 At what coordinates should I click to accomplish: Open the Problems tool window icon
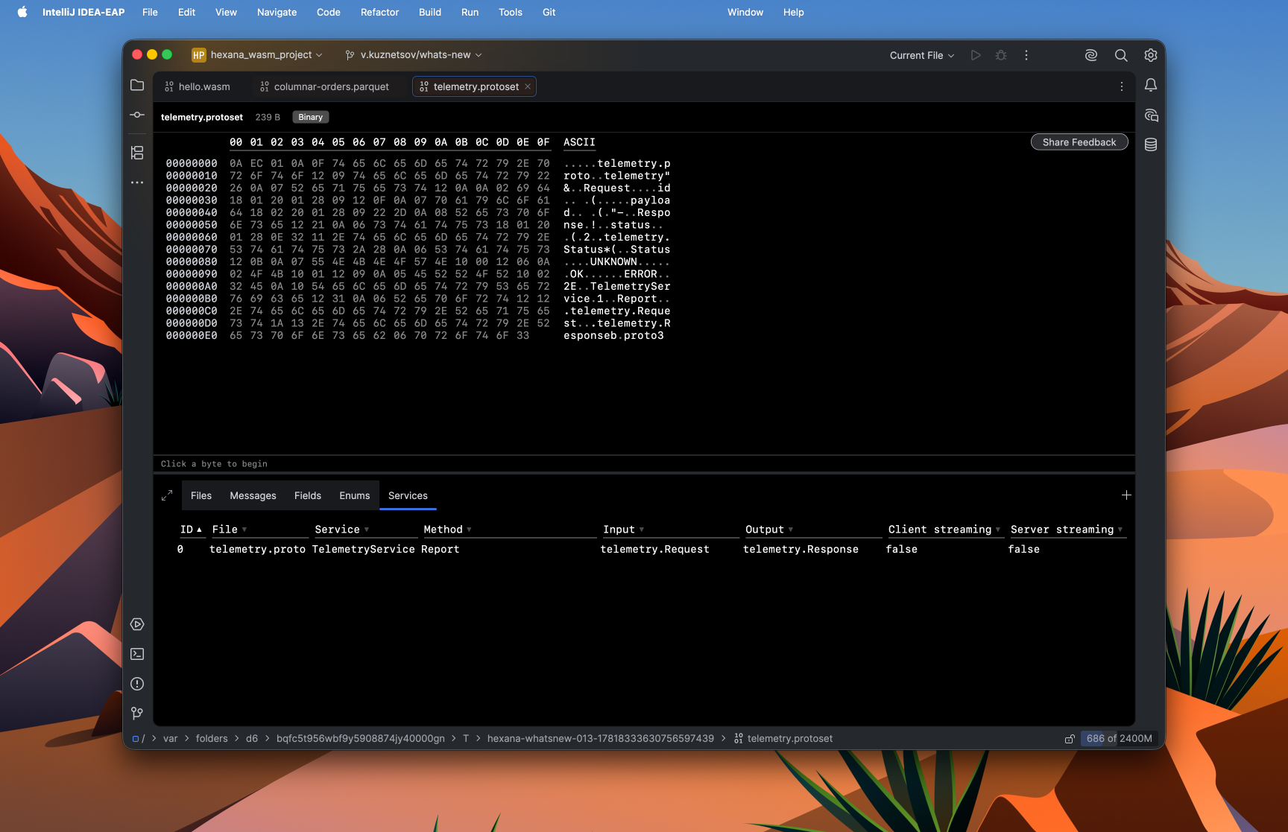pos(137,684)
